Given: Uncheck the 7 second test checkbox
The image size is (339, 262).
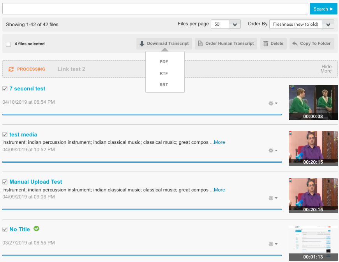Looking at the screenshot, I should [x=5, y=89].
